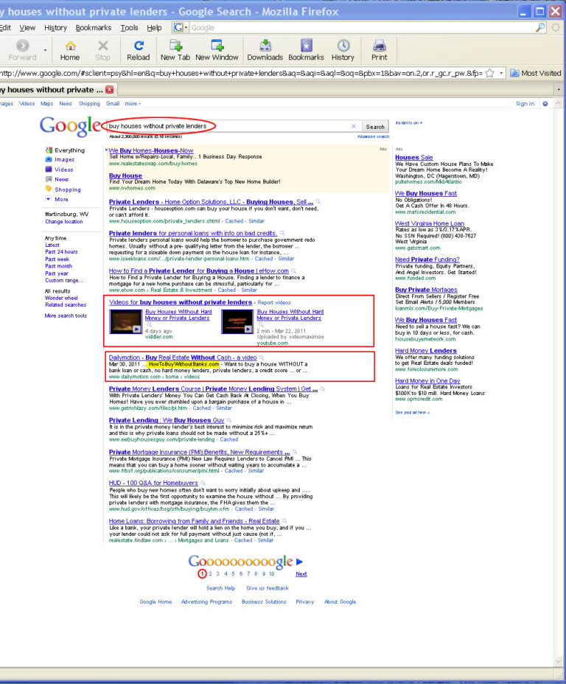566x684 pixels.
Task: Open the Tools menu
Action: click(x=129, y=27)
